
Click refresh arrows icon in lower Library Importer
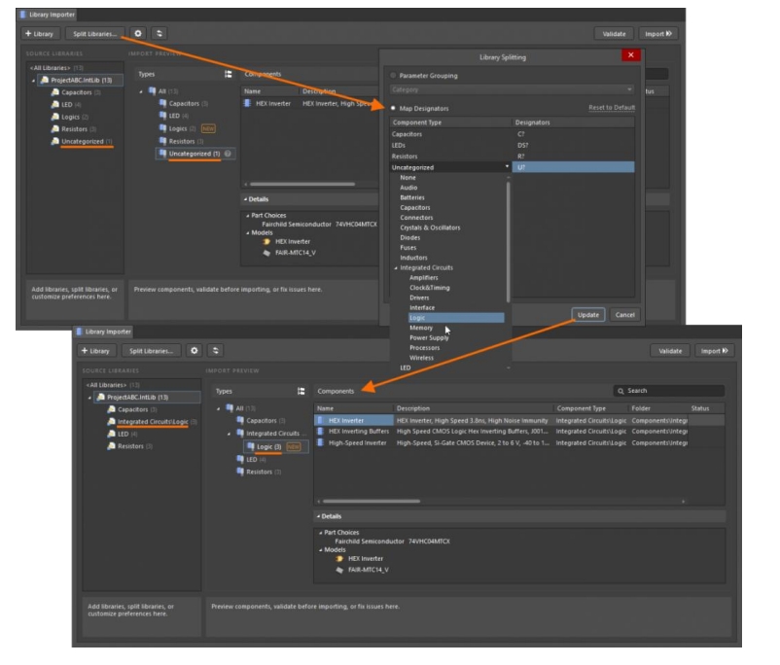[215, 351]
